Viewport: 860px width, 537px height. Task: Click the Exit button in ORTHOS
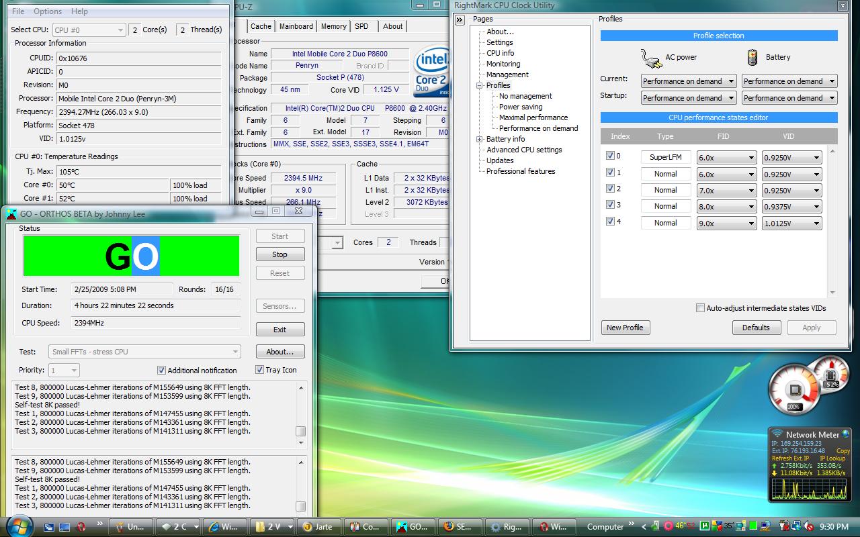[280, 330]
